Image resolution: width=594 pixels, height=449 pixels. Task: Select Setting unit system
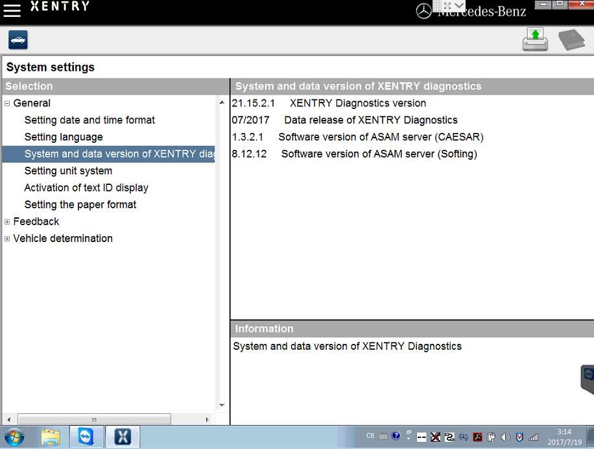click(x=68, y=171)
